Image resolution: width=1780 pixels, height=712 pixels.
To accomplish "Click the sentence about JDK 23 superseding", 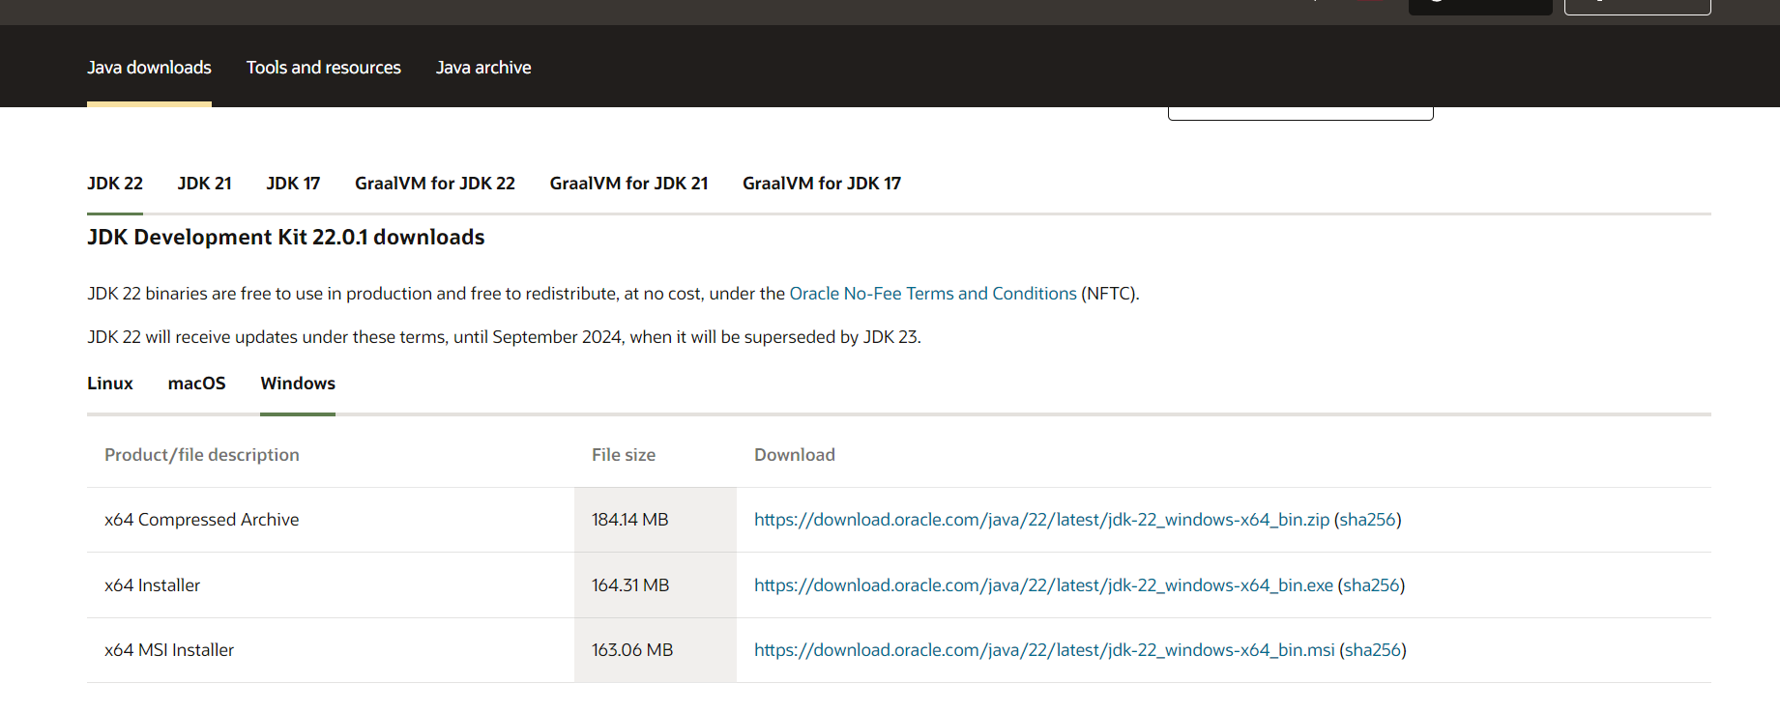I will coord(504,337).
